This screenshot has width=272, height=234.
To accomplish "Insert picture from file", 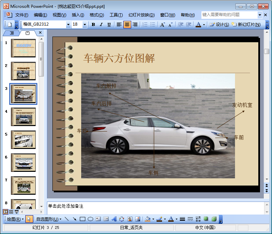I will pyautogui.click(x=138, y=219).
